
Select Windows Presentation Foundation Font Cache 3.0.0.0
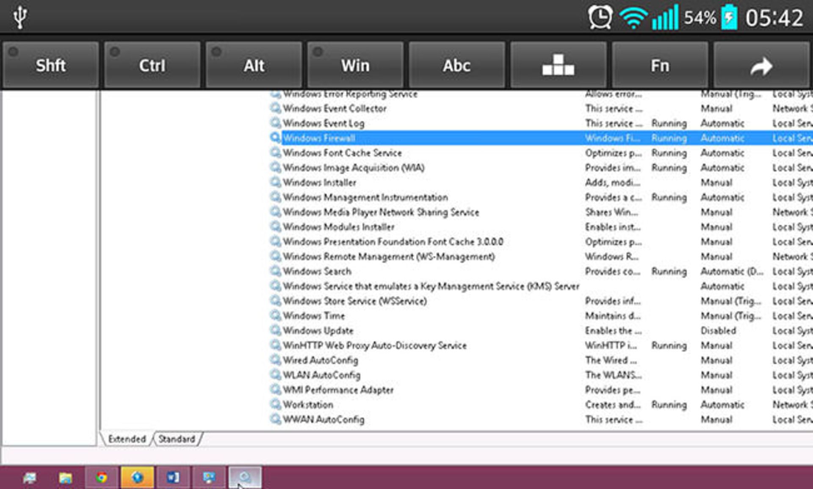393,242
